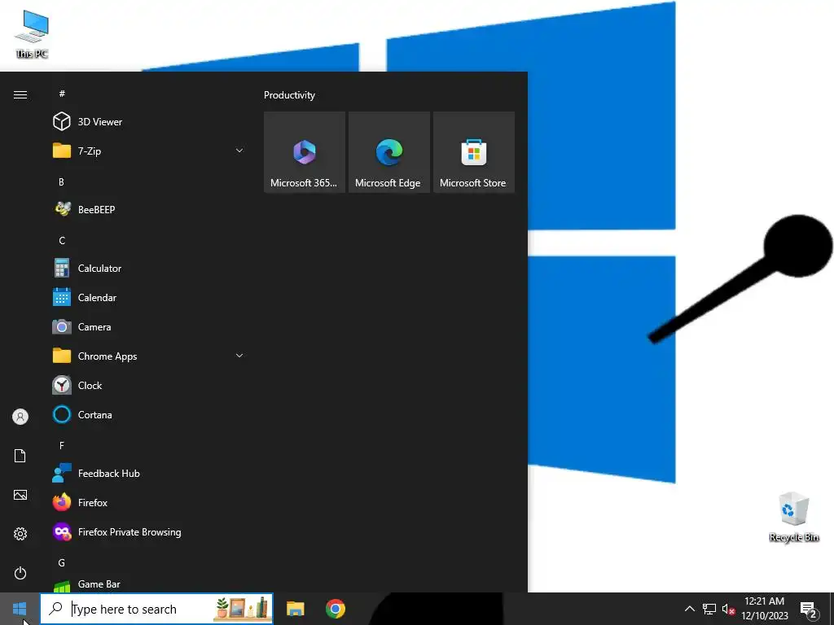Open the Microsoft 365 tile

coord(305,152)
